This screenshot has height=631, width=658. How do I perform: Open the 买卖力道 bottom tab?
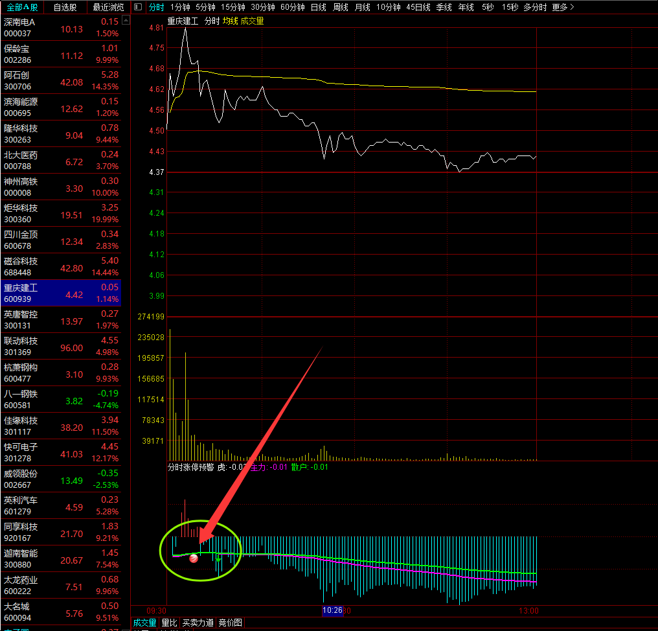point(198,623)
